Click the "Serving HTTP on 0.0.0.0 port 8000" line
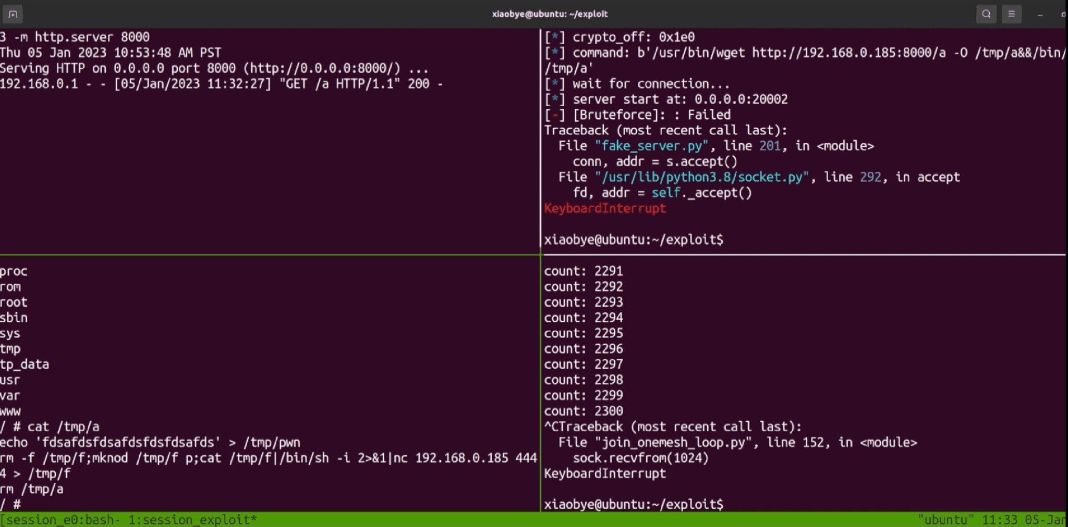 [214, 68]
